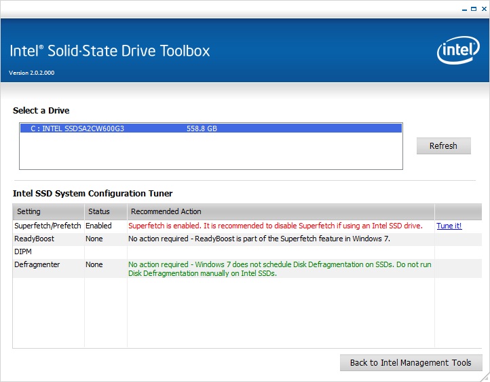Click the Enabled status for Superfetch
490x382 pixels.
(98, 226)
